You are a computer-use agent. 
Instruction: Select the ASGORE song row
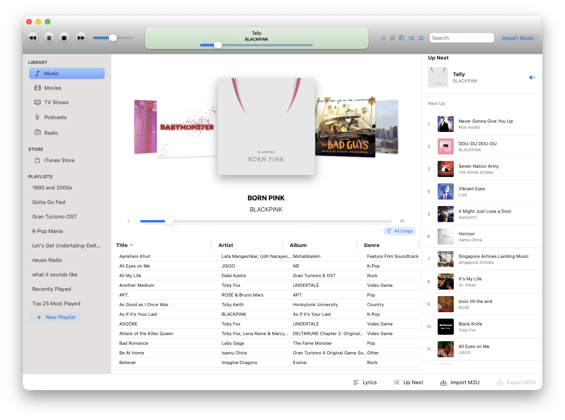pyautogui.click(x=268, y=324)
